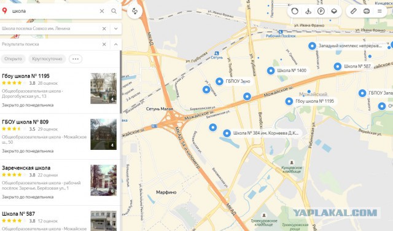Select map pin "ГБПОУ Зап..." at right edge
393x231 pixels.
pos(362,93)
